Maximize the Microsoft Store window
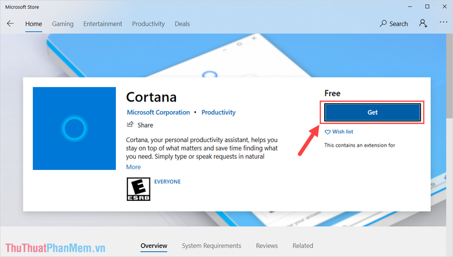Screen dimensions: 453x257 [x=427, y=6]
